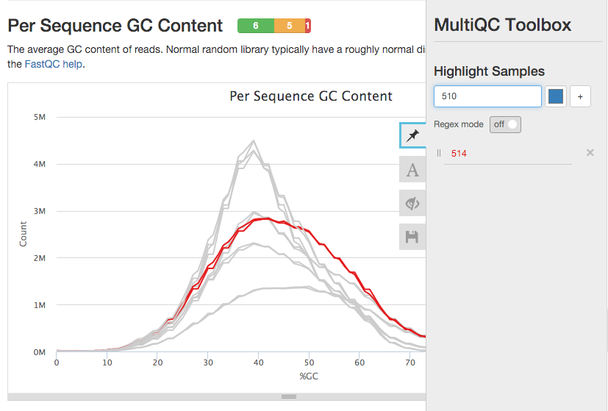The width and height of the screenshot is (608, 411).
Task: Open the blue highlight colour picker
Action: (x=556, y=96)
